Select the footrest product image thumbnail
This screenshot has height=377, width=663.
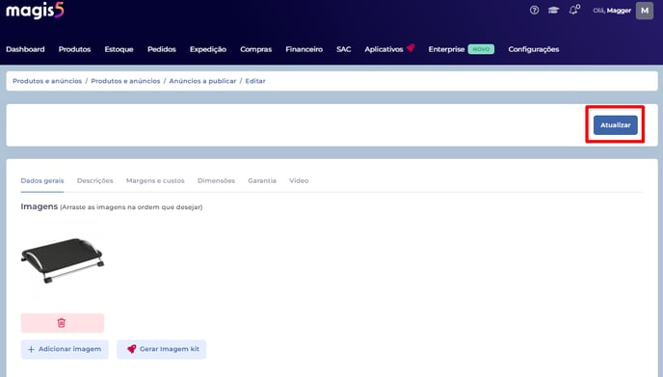pyautogui.click(x=62, y=260)
